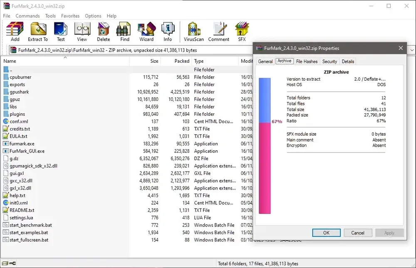The image size is (416, 268).
Task: Open the Tools menu
Action: point(50,16)
